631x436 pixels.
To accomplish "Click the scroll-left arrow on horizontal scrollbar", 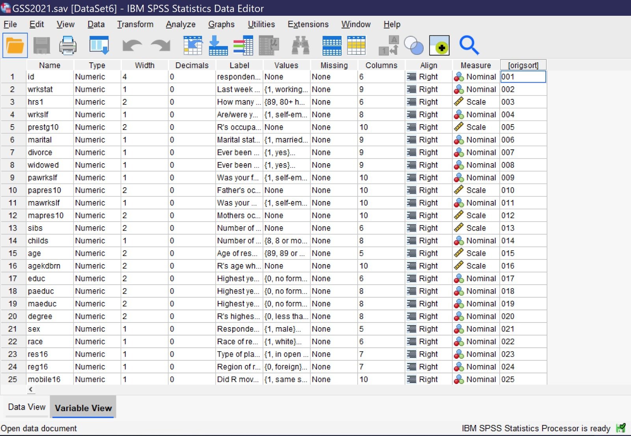I will [31, 389].
